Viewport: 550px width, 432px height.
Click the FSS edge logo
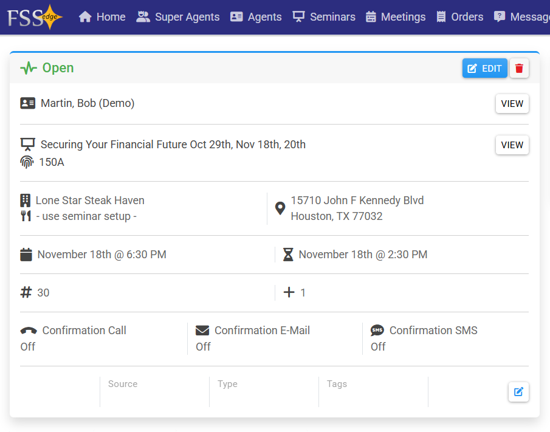(x=35, y=16)
